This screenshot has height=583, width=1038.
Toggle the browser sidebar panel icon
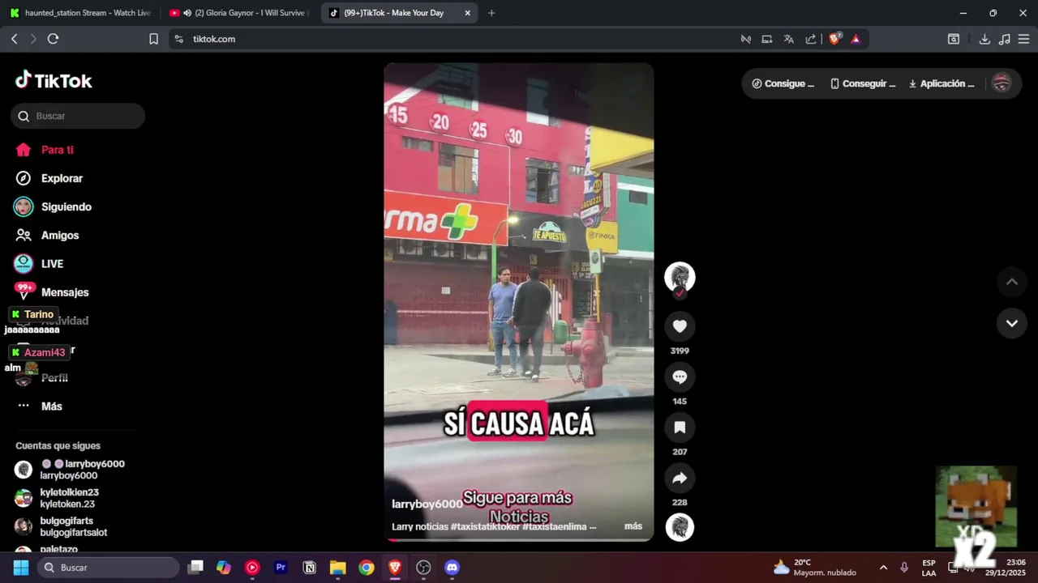(954, 39)
